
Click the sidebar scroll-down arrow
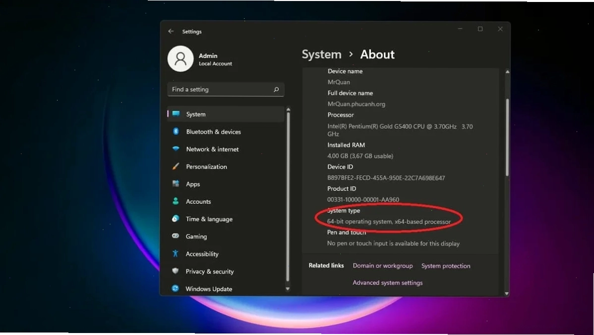288,289
